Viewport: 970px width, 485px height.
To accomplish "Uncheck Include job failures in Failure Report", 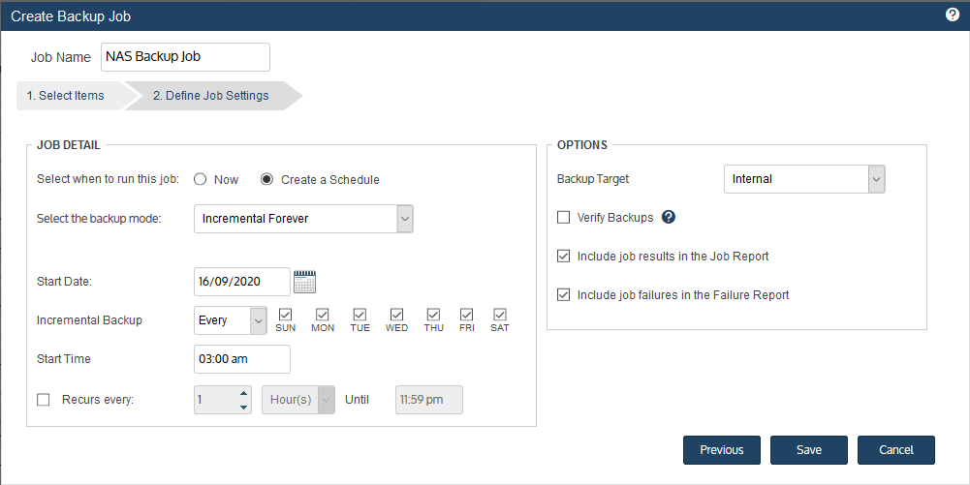I will [564, 294].
